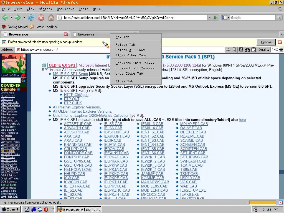Open the HTTP OldApps link
Screen dimensions: 284x213
pyautogui.click(x=76, y=95)
